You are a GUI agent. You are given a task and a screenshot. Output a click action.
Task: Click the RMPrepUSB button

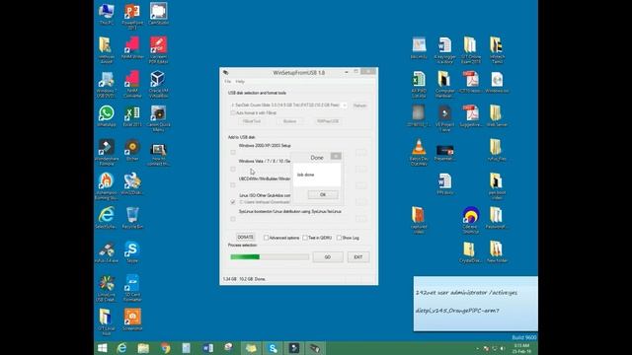coord(328,121)
